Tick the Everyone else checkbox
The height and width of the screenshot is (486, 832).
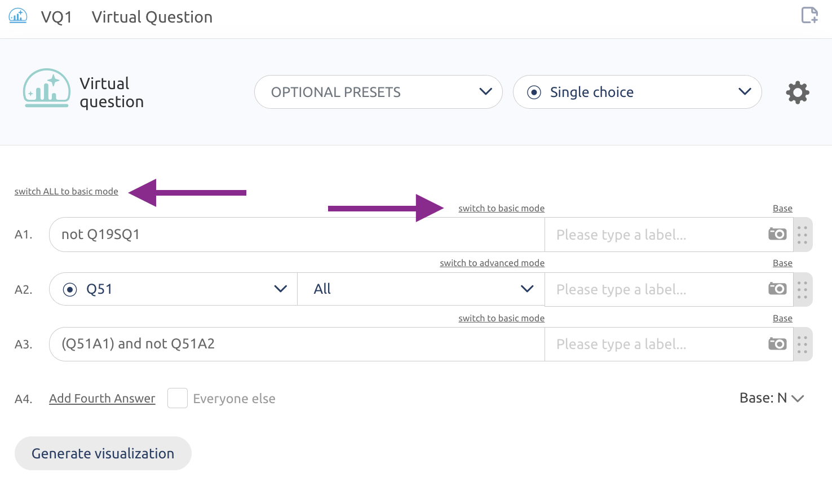click(x=178, y=398)
